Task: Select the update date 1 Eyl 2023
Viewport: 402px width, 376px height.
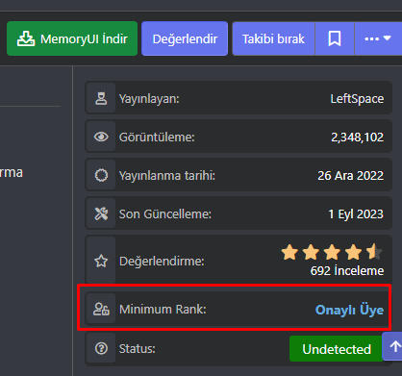Action: [356, 214]
